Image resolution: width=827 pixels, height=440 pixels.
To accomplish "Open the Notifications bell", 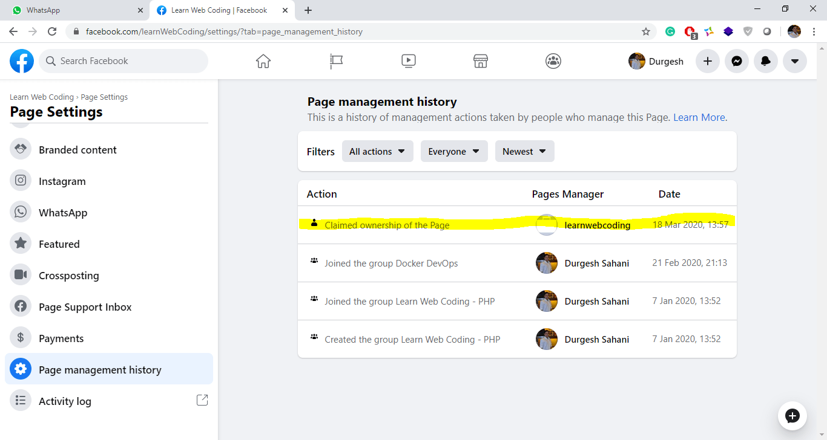I will [x=766, y=61].
